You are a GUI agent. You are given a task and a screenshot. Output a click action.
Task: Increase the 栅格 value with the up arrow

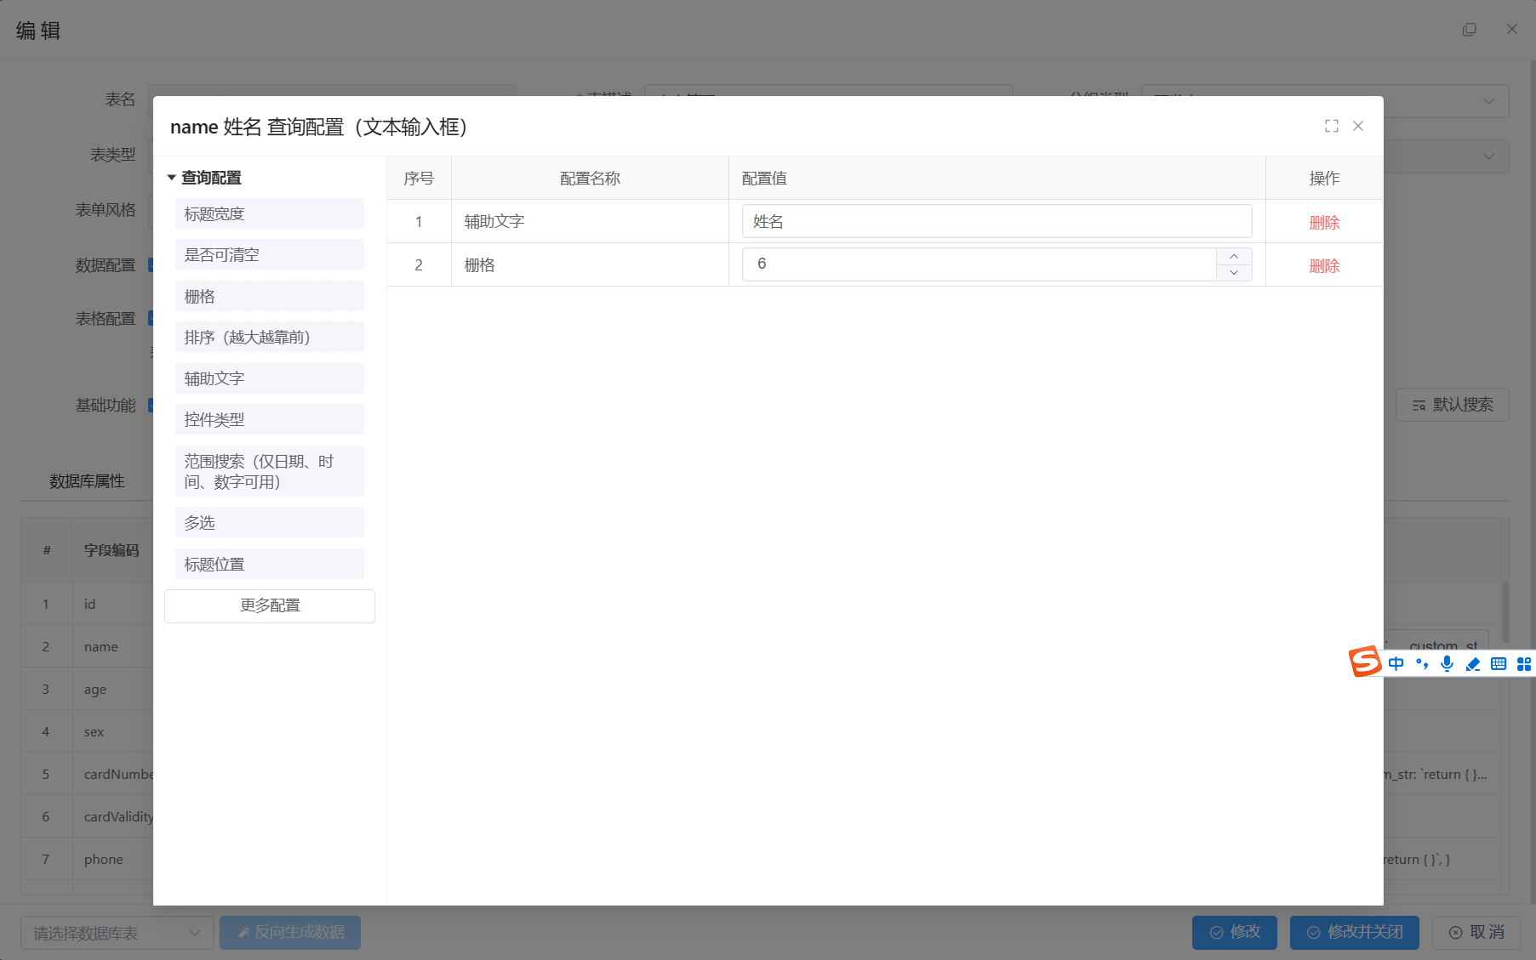coord(1234,257)
